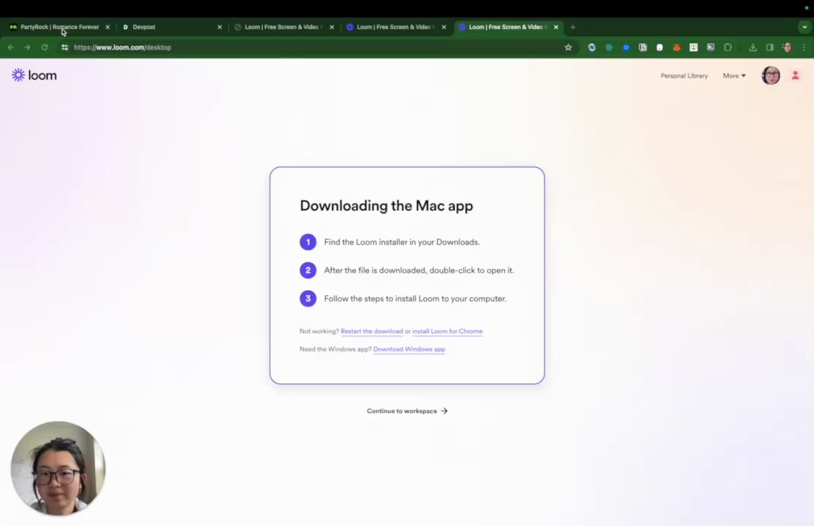Open a new browser tab
Screen dimensions: 814x526
click(x=573, y=27)
